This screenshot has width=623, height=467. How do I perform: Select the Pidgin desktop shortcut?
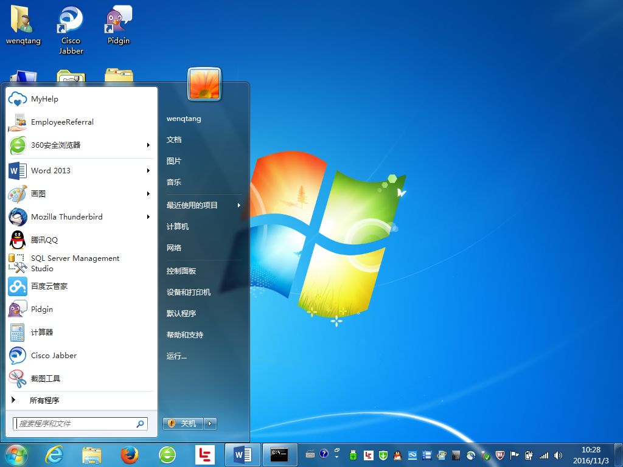pos(119,26)
